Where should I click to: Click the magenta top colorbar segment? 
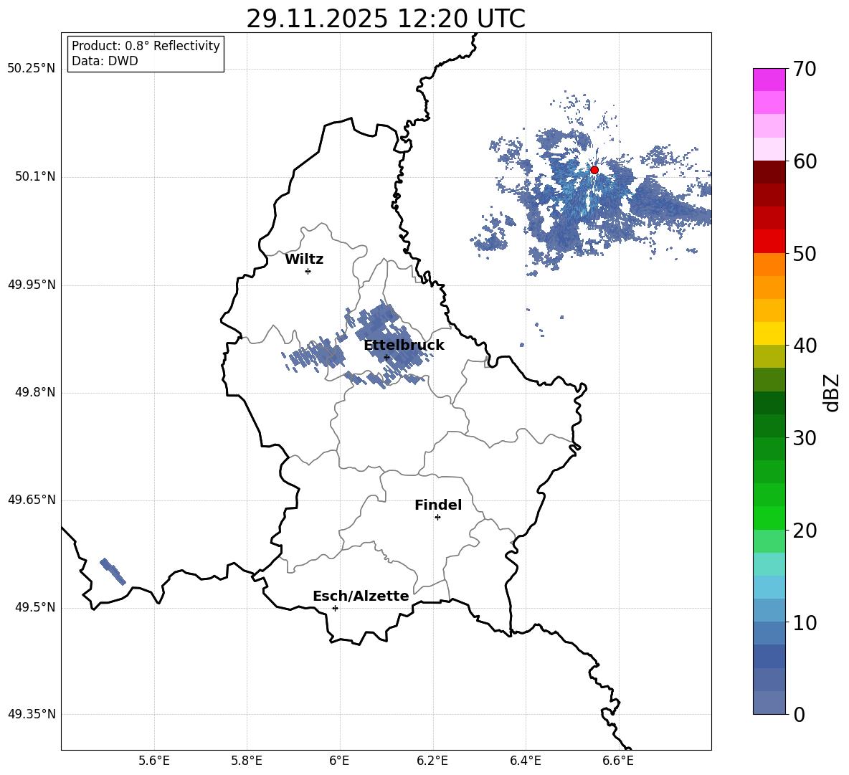tap(769, 80)
